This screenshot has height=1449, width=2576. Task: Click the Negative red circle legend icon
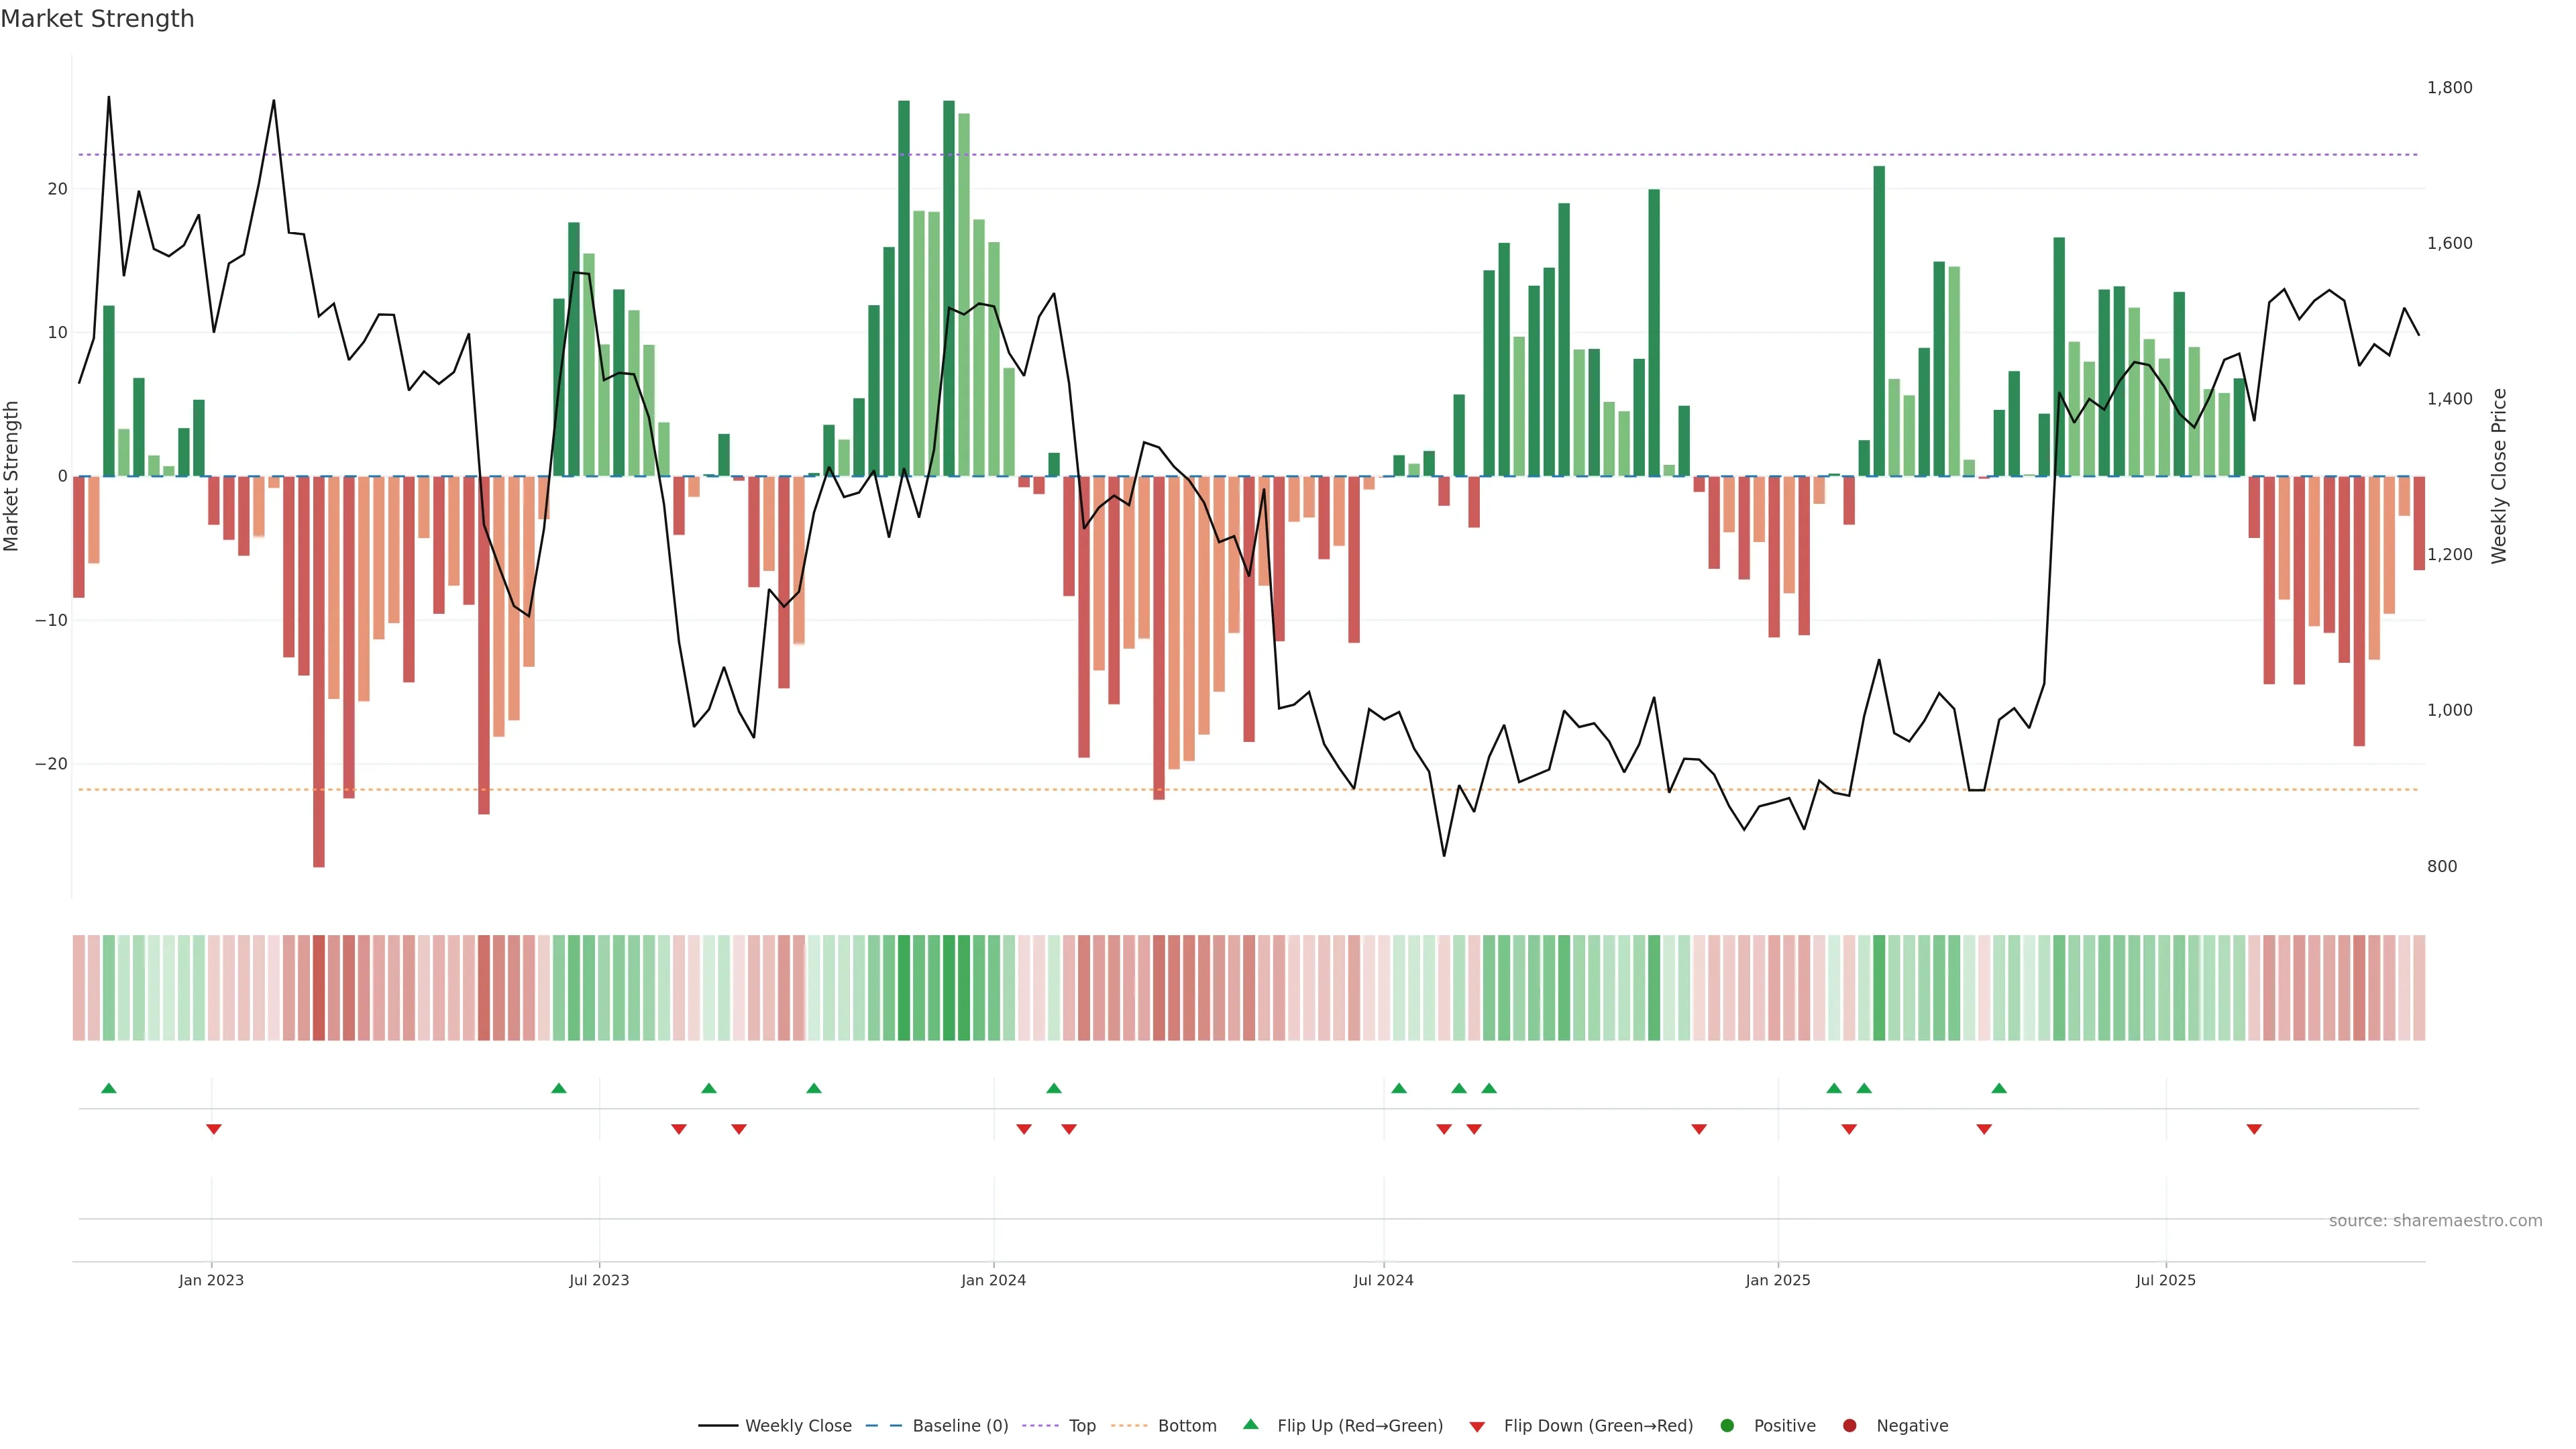click(x=1849, y=1426)
